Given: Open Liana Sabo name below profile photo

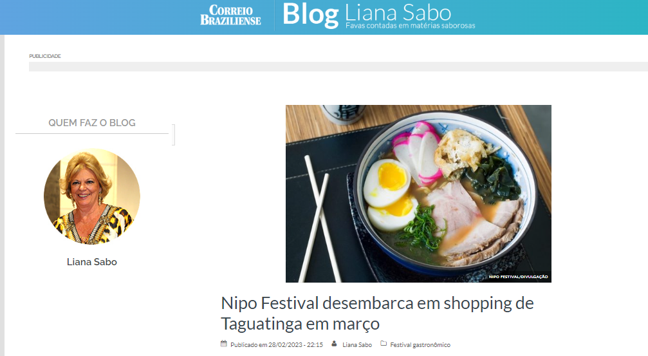Looking at the screenshot, I should [x=92, y=262].
